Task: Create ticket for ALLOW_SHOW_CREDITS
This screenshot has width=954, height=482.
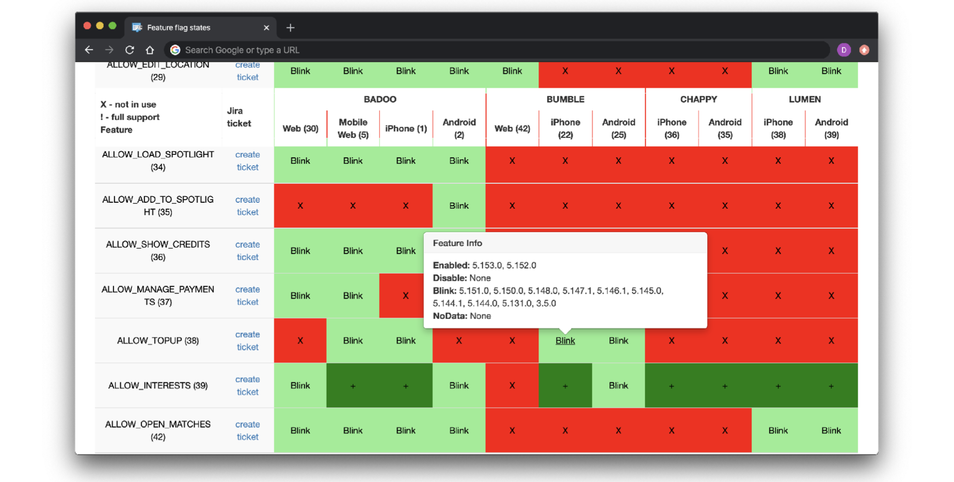Action: coord(247,250)
